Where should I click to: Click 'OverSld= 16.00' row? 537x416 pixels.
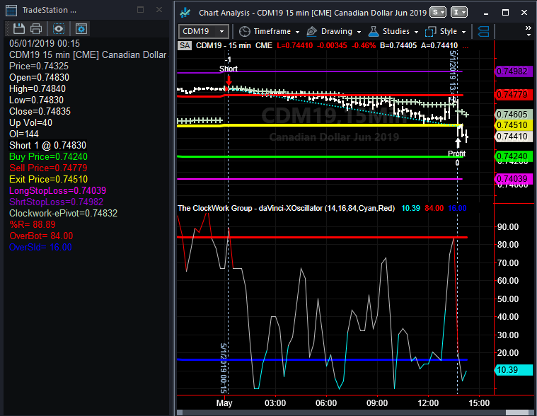tap(40, 247)
